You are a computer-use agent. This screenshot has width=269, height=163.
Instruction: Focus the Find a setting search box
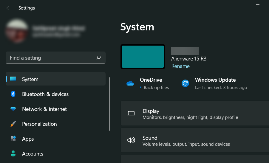click(51, 58)
